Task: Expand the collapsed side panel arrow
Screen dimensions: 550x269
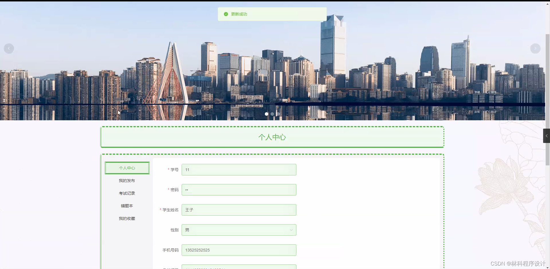Action: [x=547, y=136]
